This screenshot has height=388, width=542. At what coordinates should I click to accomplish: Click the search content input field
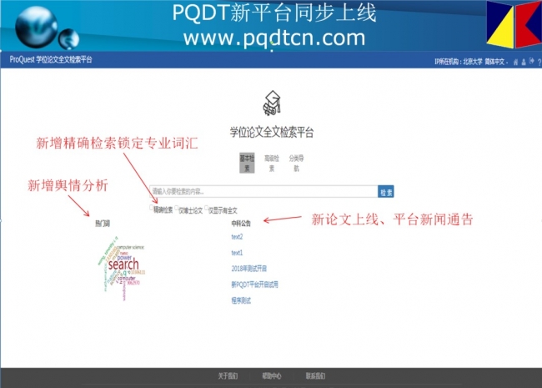point(263,192)
